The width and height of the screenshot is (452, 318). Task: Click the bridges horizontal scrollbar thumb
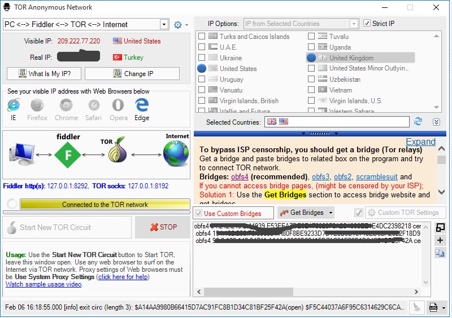pyautogui.click(x=249, y=291)
